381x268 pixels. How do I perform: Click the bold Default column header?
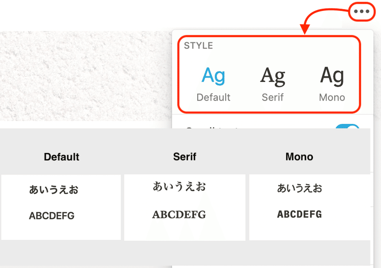[x=61, y=157]
